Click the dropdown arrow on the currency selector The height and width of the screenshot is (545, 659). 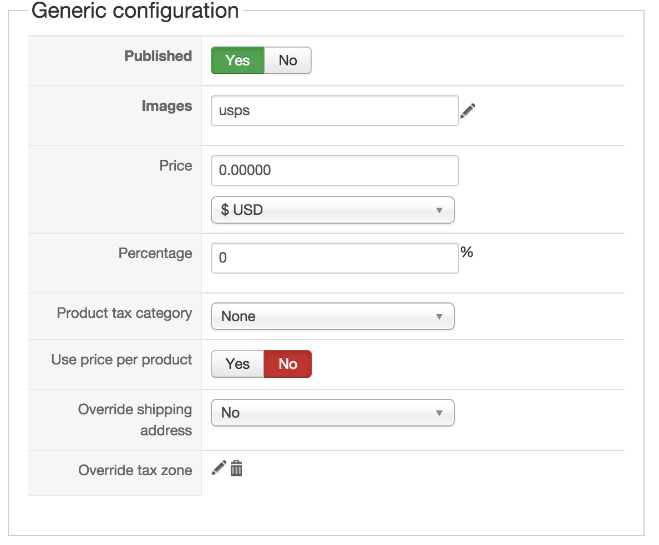(439, 210)
